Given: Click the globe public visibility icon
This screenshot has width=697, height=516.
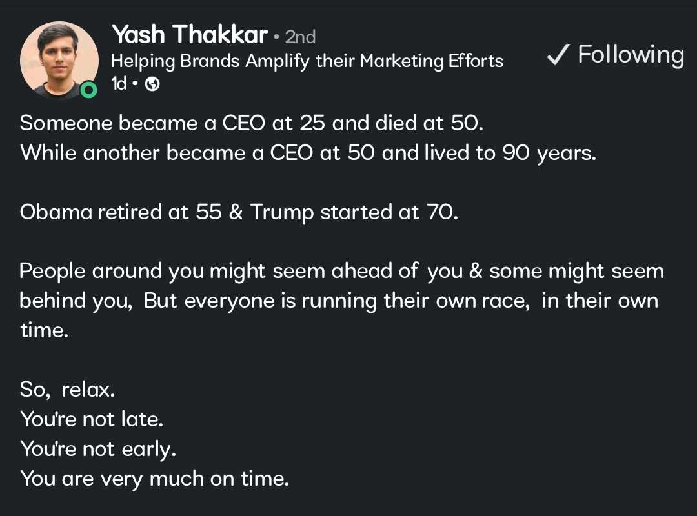Looking at the screenshot, I should click(152, 84).
